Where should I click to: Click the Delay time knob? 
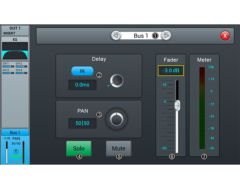(117, 81)
